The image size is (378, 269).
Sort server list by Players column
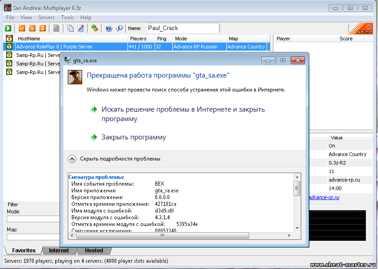point(141,39)
